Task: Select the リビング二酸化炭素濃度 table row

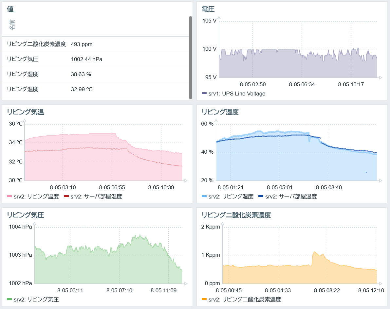Action: [96, 44]
